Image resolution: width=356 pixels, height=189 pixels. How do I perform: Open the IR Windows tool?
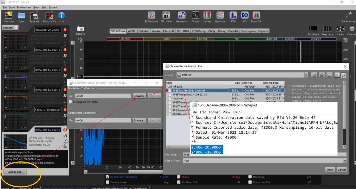(151, 15)
